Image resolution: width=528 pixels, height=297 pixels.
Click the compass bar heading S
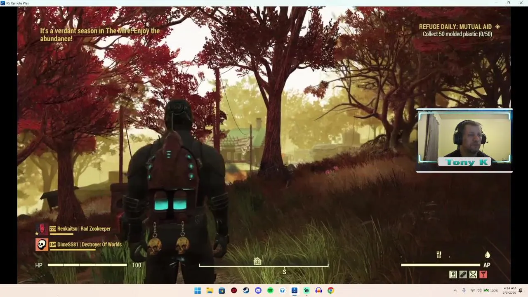(x=264, y=266)
